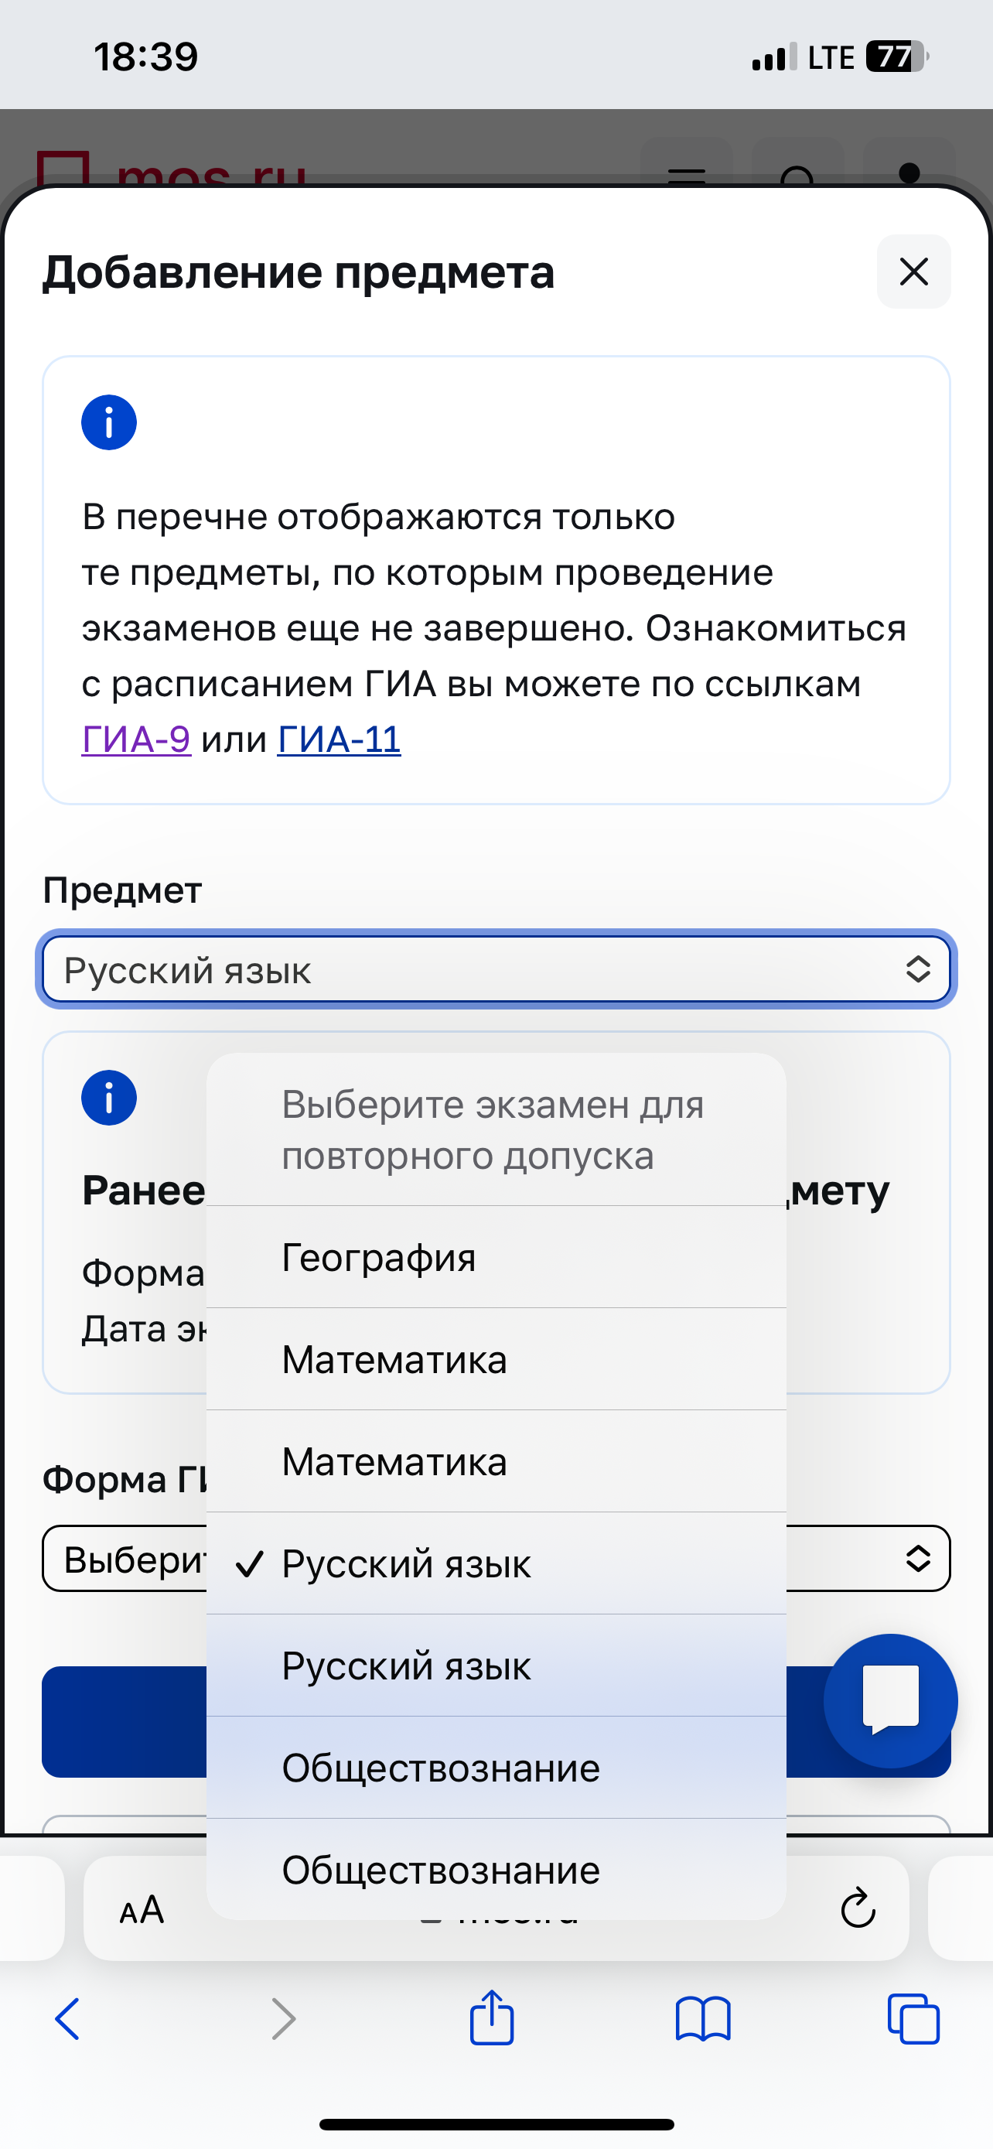Tap Safari's forward arrow

284,2019
